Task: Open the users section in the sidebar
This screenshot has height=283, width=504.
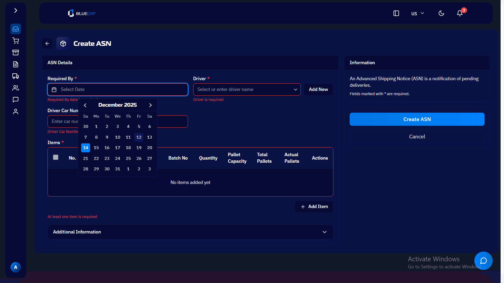Action: (15, 88)
